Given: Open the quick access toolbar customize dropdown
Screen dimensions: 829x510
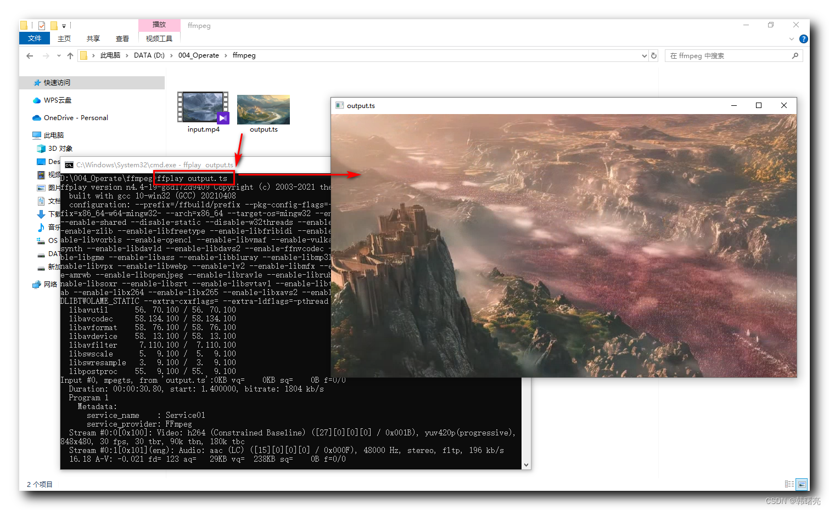Looking at the screenshot, I should point(64,26).
